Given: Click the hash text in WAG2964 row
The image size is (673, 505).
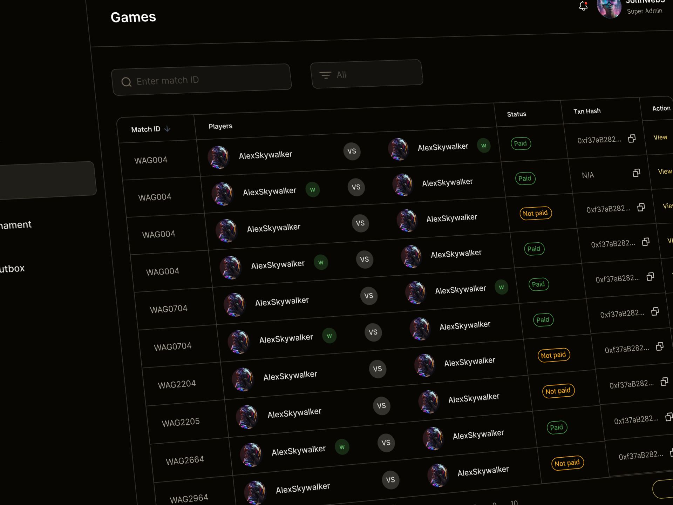Looking at the screenshot, I should tap(641, 456).
